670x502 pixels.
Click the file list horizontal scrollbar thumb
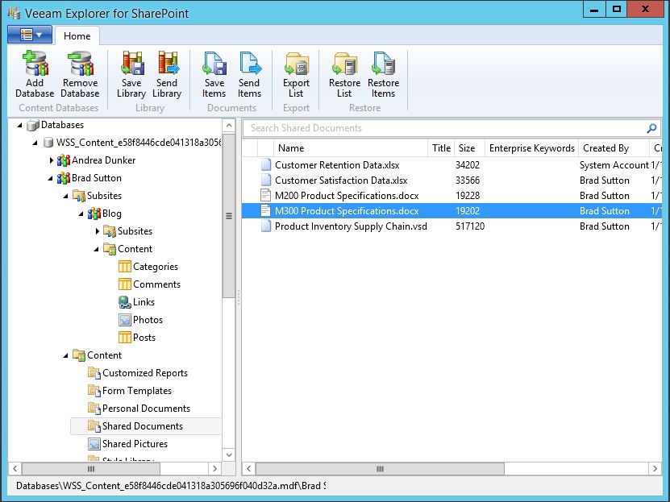(x=380, y=469)
